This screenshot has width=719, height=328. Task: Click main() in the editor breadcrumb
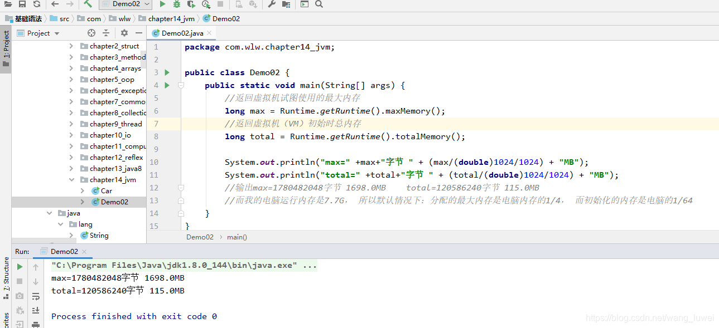click(237, 237)
